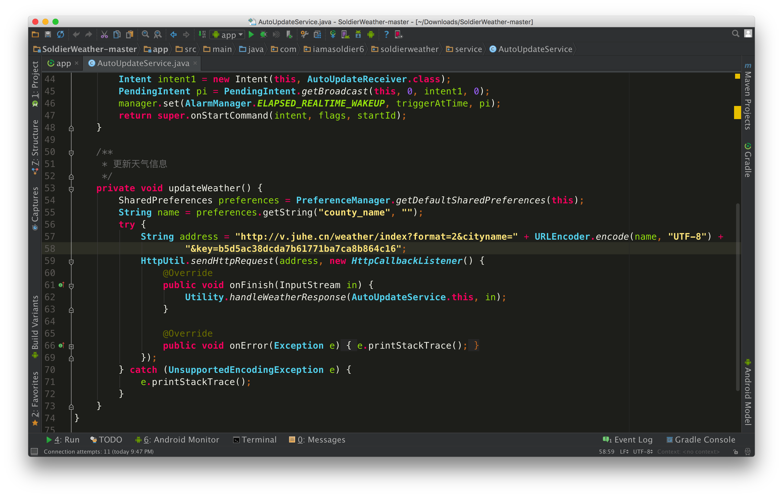
Task: Click the Make Project binary arrow icon
Action: 202,35
